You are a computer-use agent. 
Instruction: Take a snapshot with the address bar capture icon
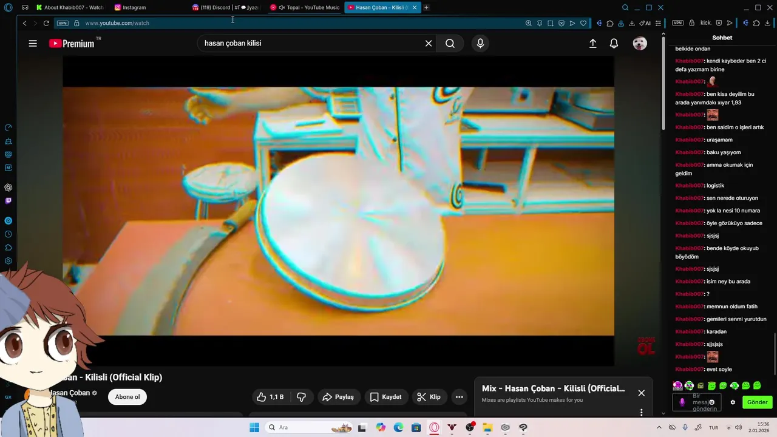(x=550, y=23)
